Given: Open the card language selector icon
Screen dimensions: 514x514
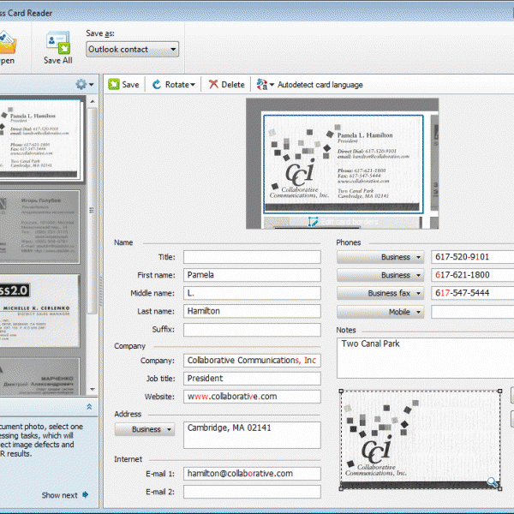Looking at the screenshot, I should pos(265,85).
